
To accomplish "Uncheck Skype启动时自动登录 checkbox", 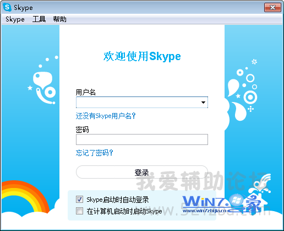I will (79, 200).
